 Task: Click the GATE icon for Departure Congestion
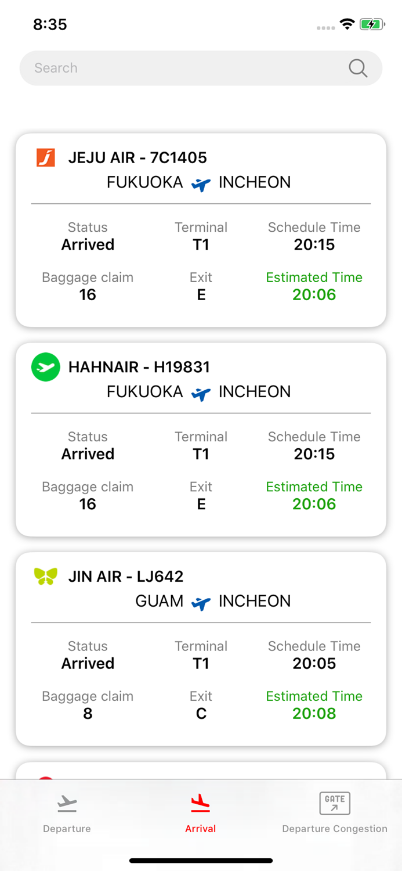click(x=335, y=803)
